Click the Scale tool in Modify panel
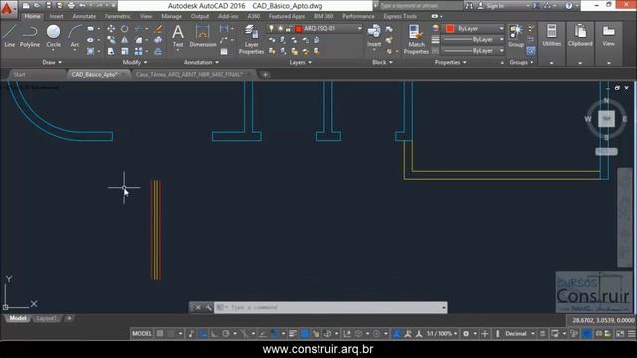Screen dimensions: 637x358 point(124,51)
